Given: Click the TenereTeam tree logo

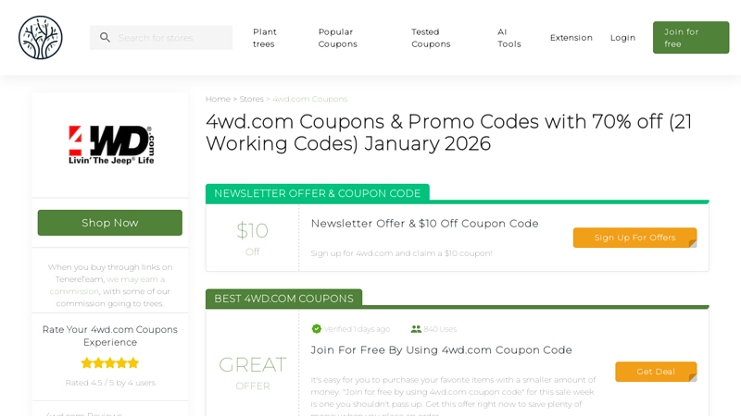Looking at the screenshot, I should (x=41, y=38).
